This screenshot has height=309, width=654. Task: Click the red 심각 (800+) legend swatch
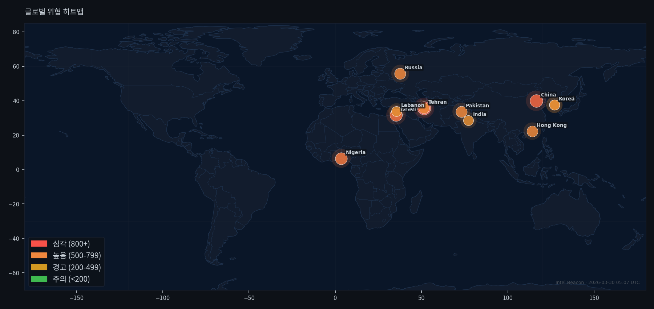[x=39, y=244]
